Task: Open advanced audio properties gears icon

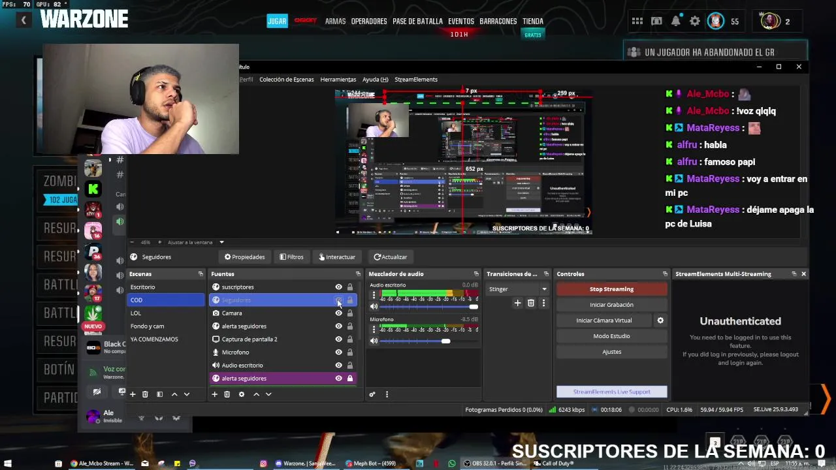Action: [372, 394]
